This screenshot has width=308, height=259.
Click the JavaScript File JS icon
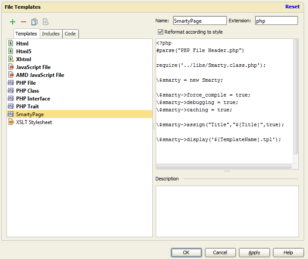click(x=11, y=67)
